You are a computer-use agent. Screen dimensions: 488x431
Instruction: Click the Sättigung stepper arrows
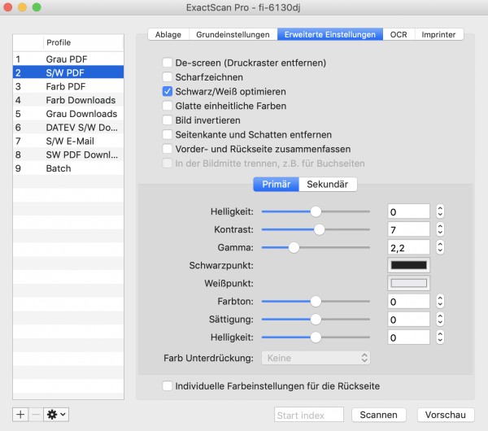point(440,320)
